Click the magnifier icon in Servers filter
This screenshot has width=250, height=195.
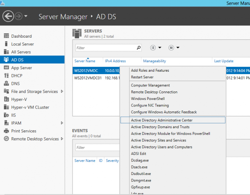139,48
